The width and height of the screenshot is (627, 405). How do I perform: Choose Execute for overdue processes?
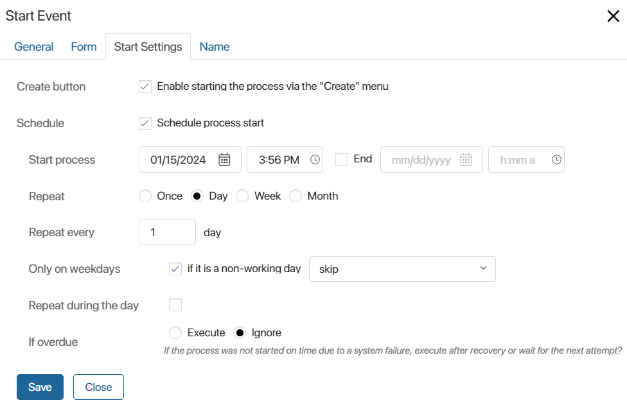(175, 332)
